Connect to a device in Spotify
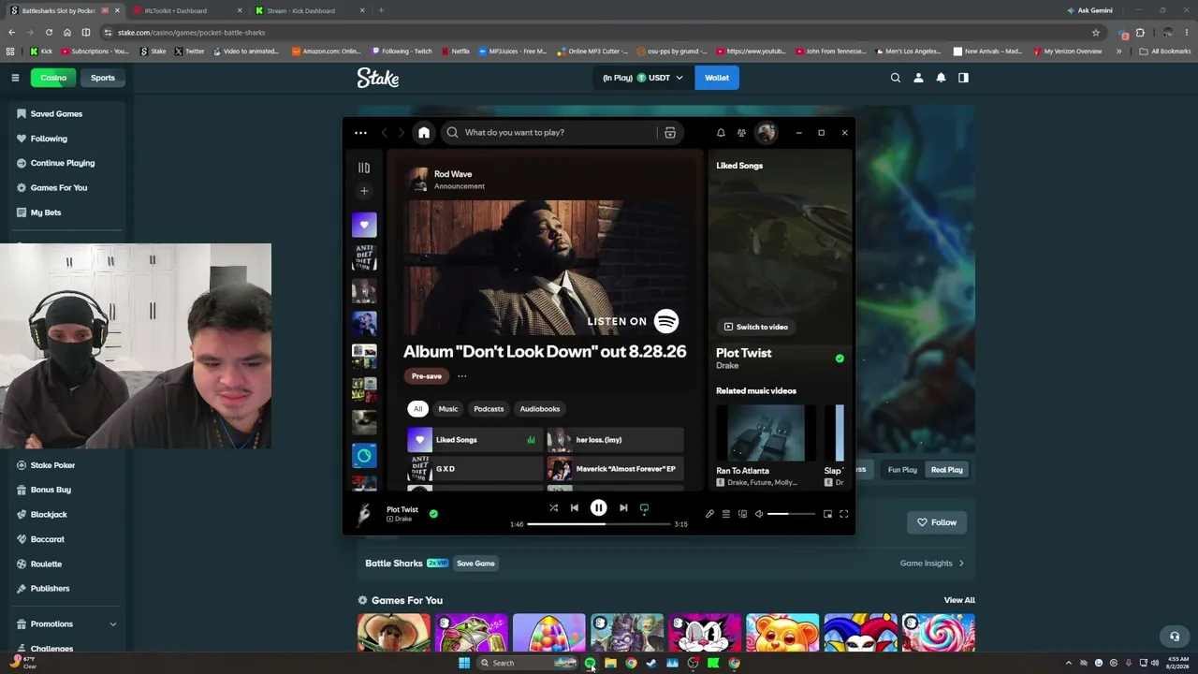Screen dimensions: 1198x674 [x=742, y=514]
